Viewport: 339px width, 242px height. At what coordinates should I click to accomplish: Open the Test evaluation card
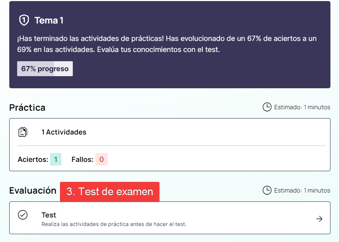169,218
